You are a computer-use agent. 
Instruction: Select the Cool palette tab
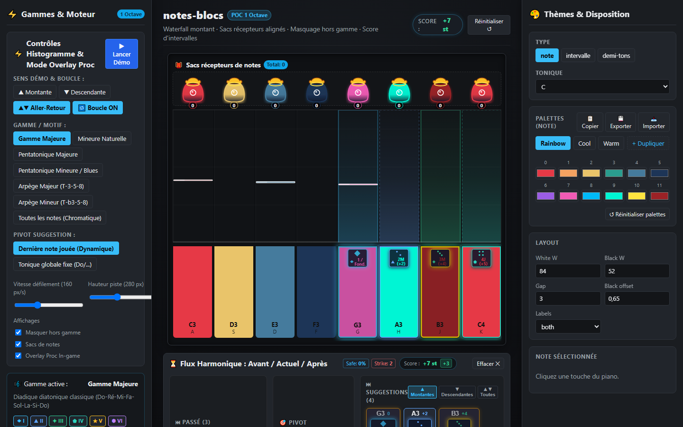click(584, 143)
